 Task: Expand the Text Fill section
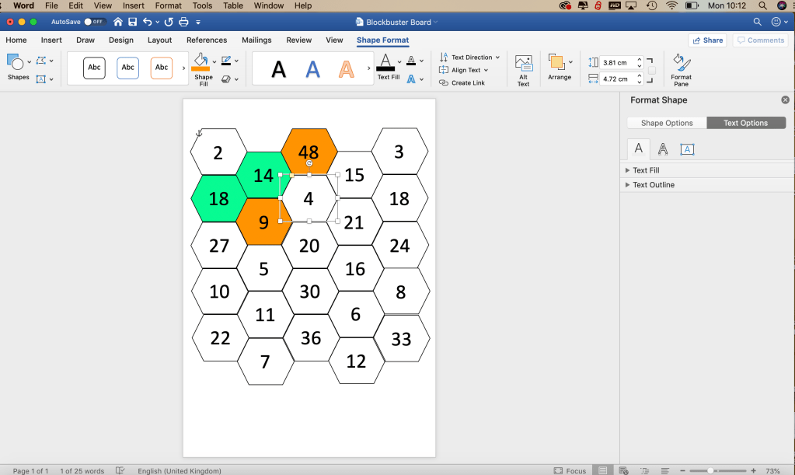pyautogui.click(x=646, y=170)
